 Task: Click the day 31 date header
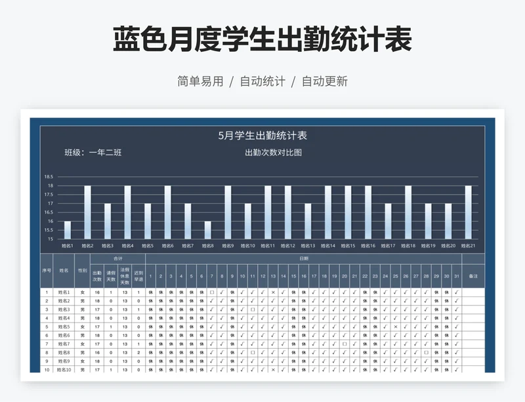pos(457,276)
